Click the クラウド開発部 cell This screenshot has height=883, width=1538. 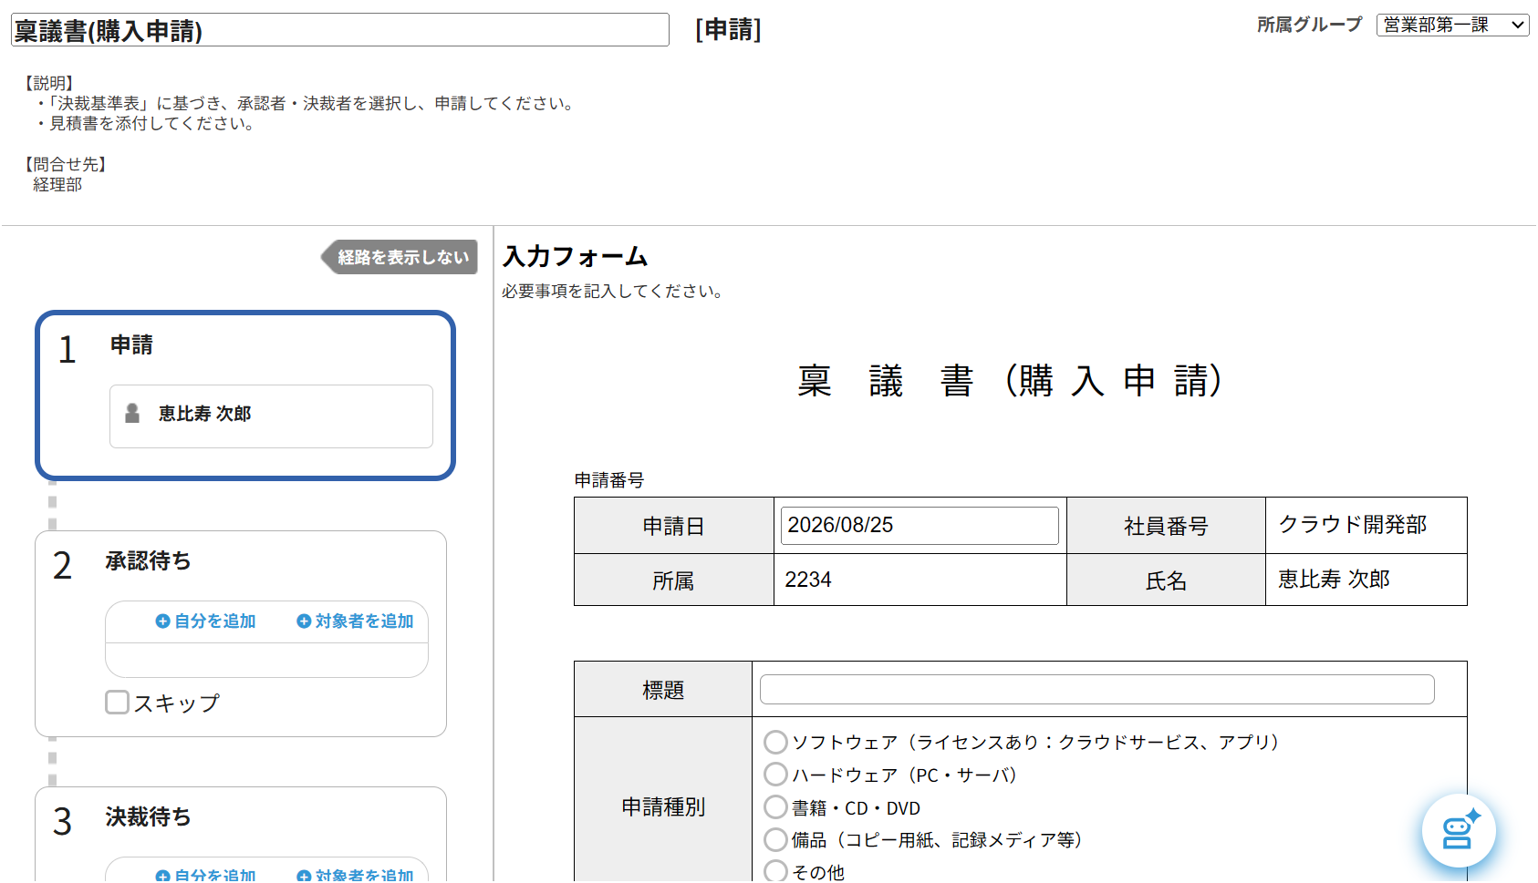click(1366, 525)
